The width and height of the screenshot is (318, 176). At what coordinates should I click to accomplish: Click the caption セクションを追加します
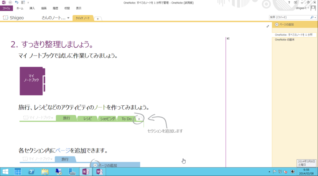pyautogui.click(x=165, y=131)
